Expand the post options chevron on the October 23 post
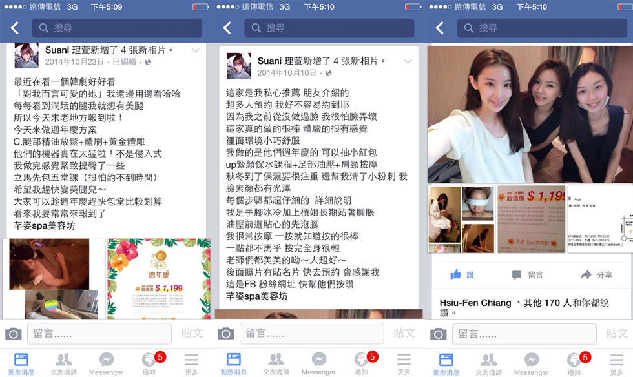 [195, 50]
